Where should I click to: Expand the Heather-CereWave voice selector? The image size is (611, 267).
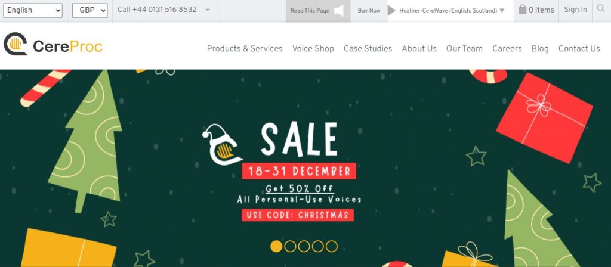pyautogui.click(x=502, y=11)
